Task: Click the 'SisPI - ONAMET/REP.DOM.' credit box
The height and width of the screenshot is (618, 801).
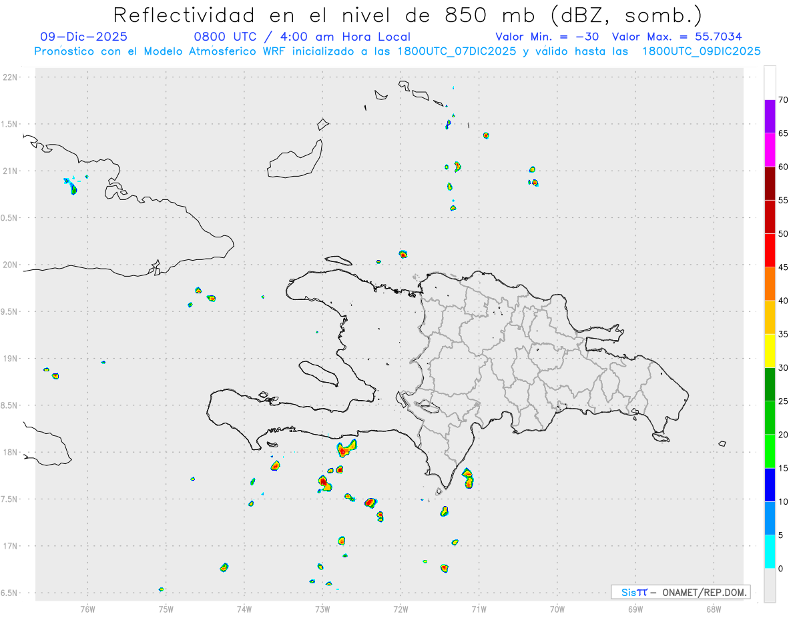Action: pos(681,592)
